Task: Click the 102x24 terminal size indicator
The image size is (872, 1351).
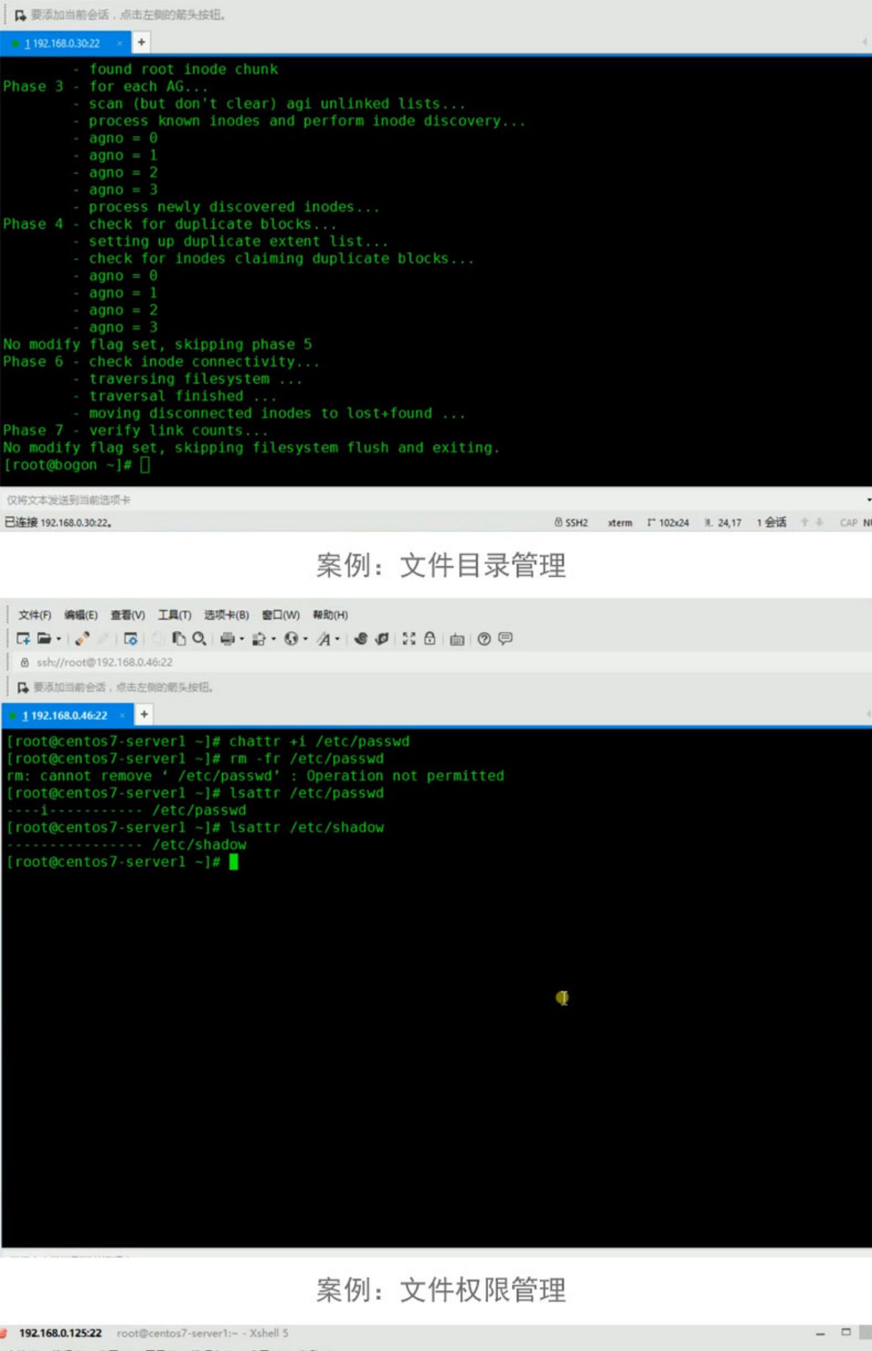Action: tap(668, 522)
